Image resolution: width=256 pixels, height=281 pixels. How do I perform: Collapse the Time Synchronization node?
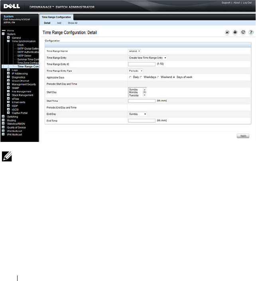[8, 41]
